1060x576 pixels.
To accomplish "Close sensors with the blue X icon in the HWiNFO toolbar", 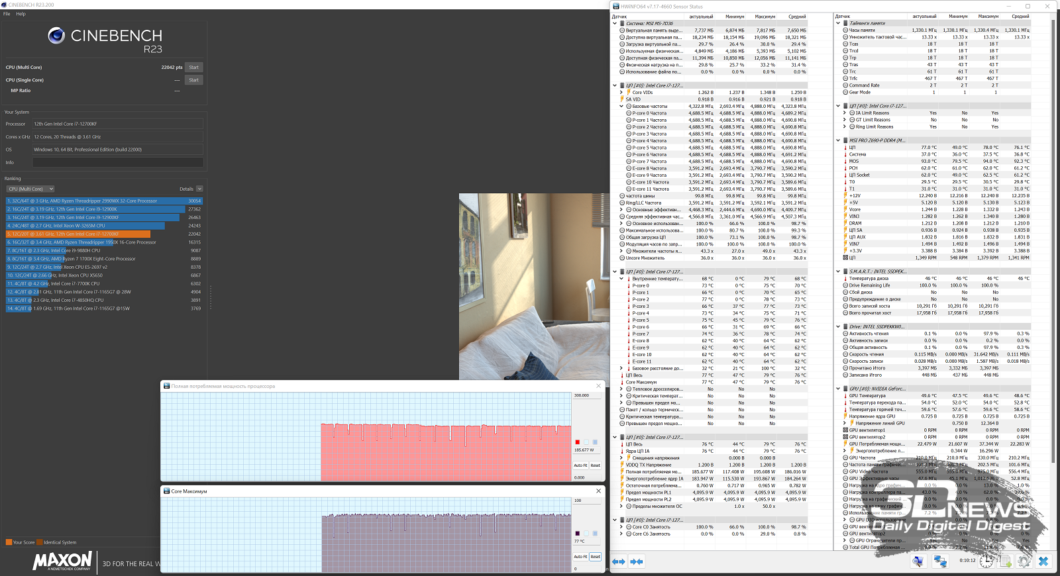I will coord(1043,561).
